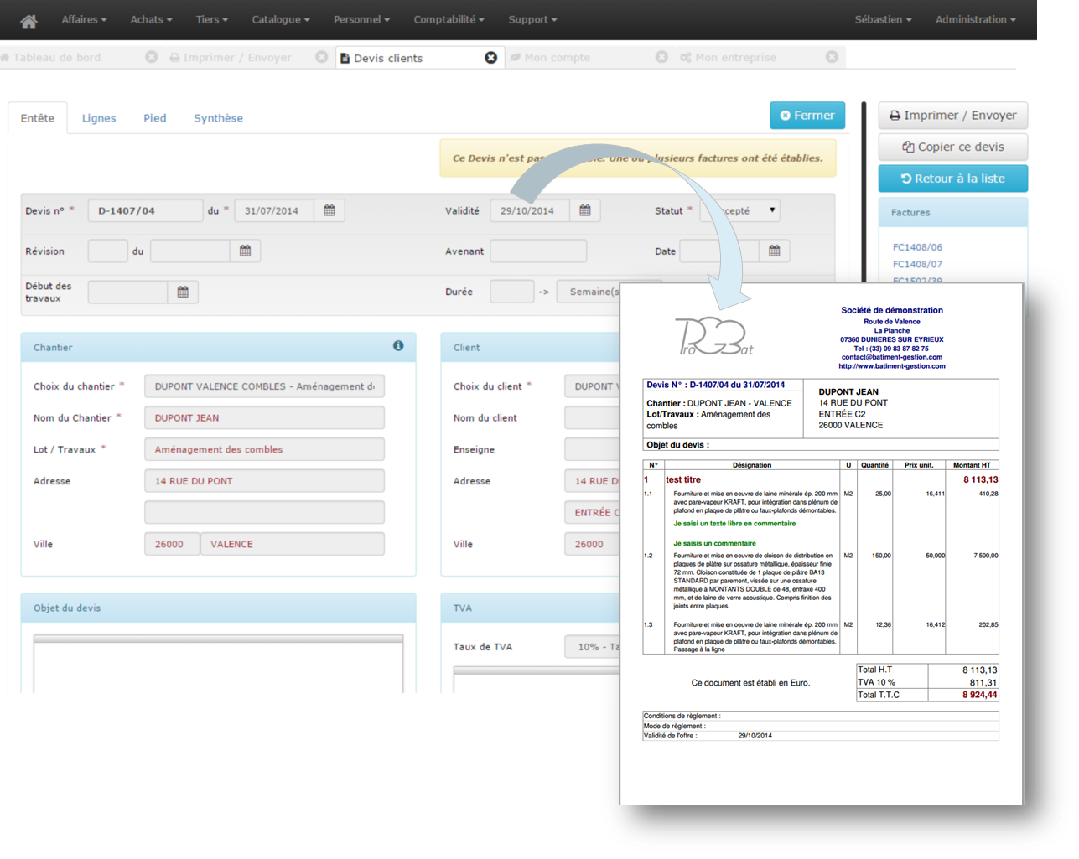Open the Affaires menu
This screenshot has width=1079, height=859.
[84, 19]
